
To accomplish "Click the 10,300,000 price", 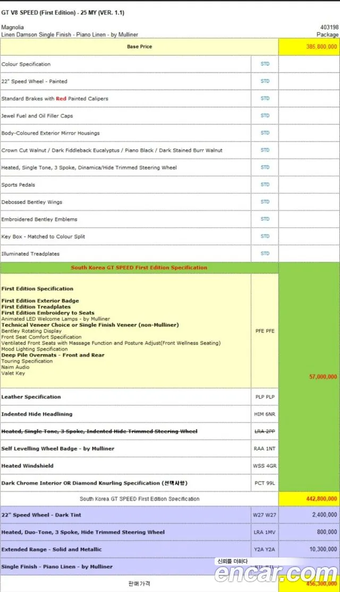I will point(324,550).
